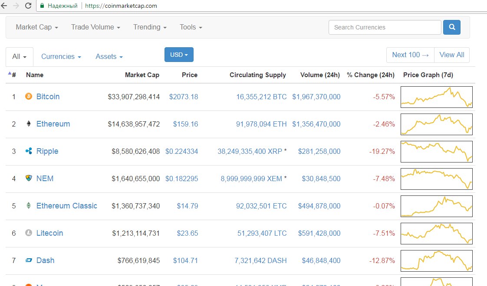Open the Currencies dropdown tab

tap(61, 57)
